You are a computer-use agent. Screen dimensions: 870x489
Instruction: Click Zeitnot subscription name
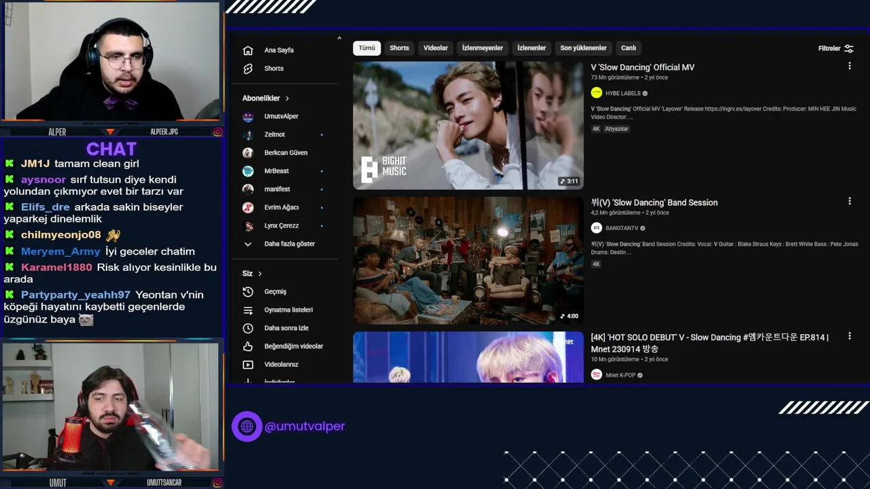[275, 134]
